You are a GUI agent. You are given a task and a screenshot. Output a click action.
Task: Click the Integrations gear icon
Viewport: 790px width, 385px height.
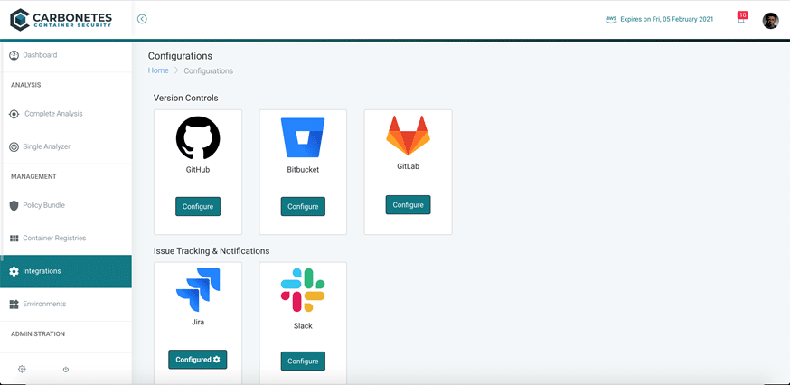[14, 271]
